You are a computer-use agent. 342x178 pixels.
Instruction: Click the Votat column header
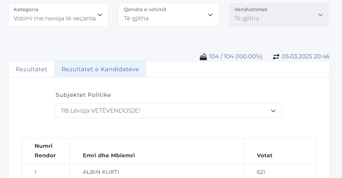[265, 155]
